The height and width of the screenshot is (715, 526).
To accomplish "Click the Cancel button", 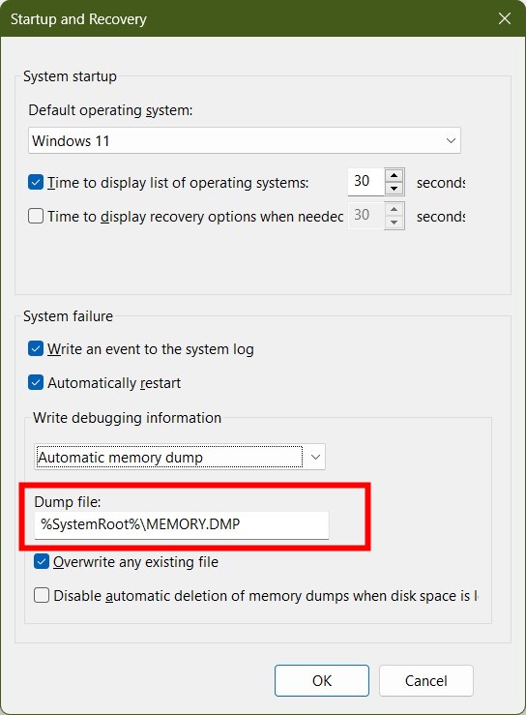I will pos(426,680).
